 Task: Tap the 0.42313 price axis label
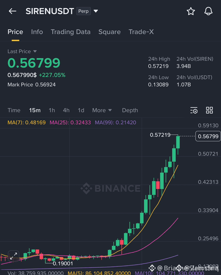[208, 182]
